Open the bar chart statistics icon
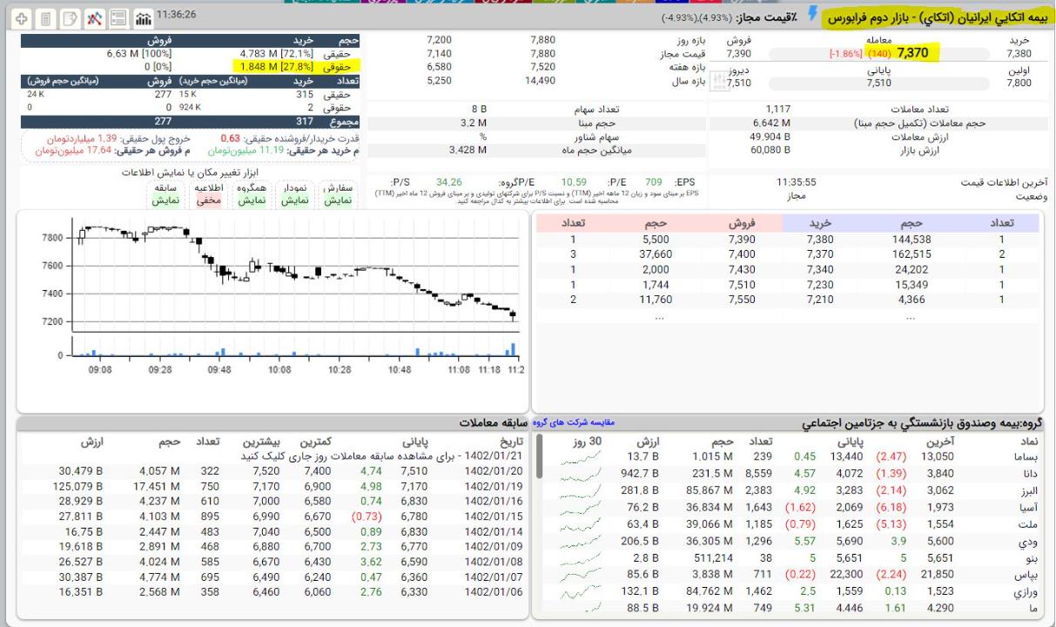 (x=142, y=17)
